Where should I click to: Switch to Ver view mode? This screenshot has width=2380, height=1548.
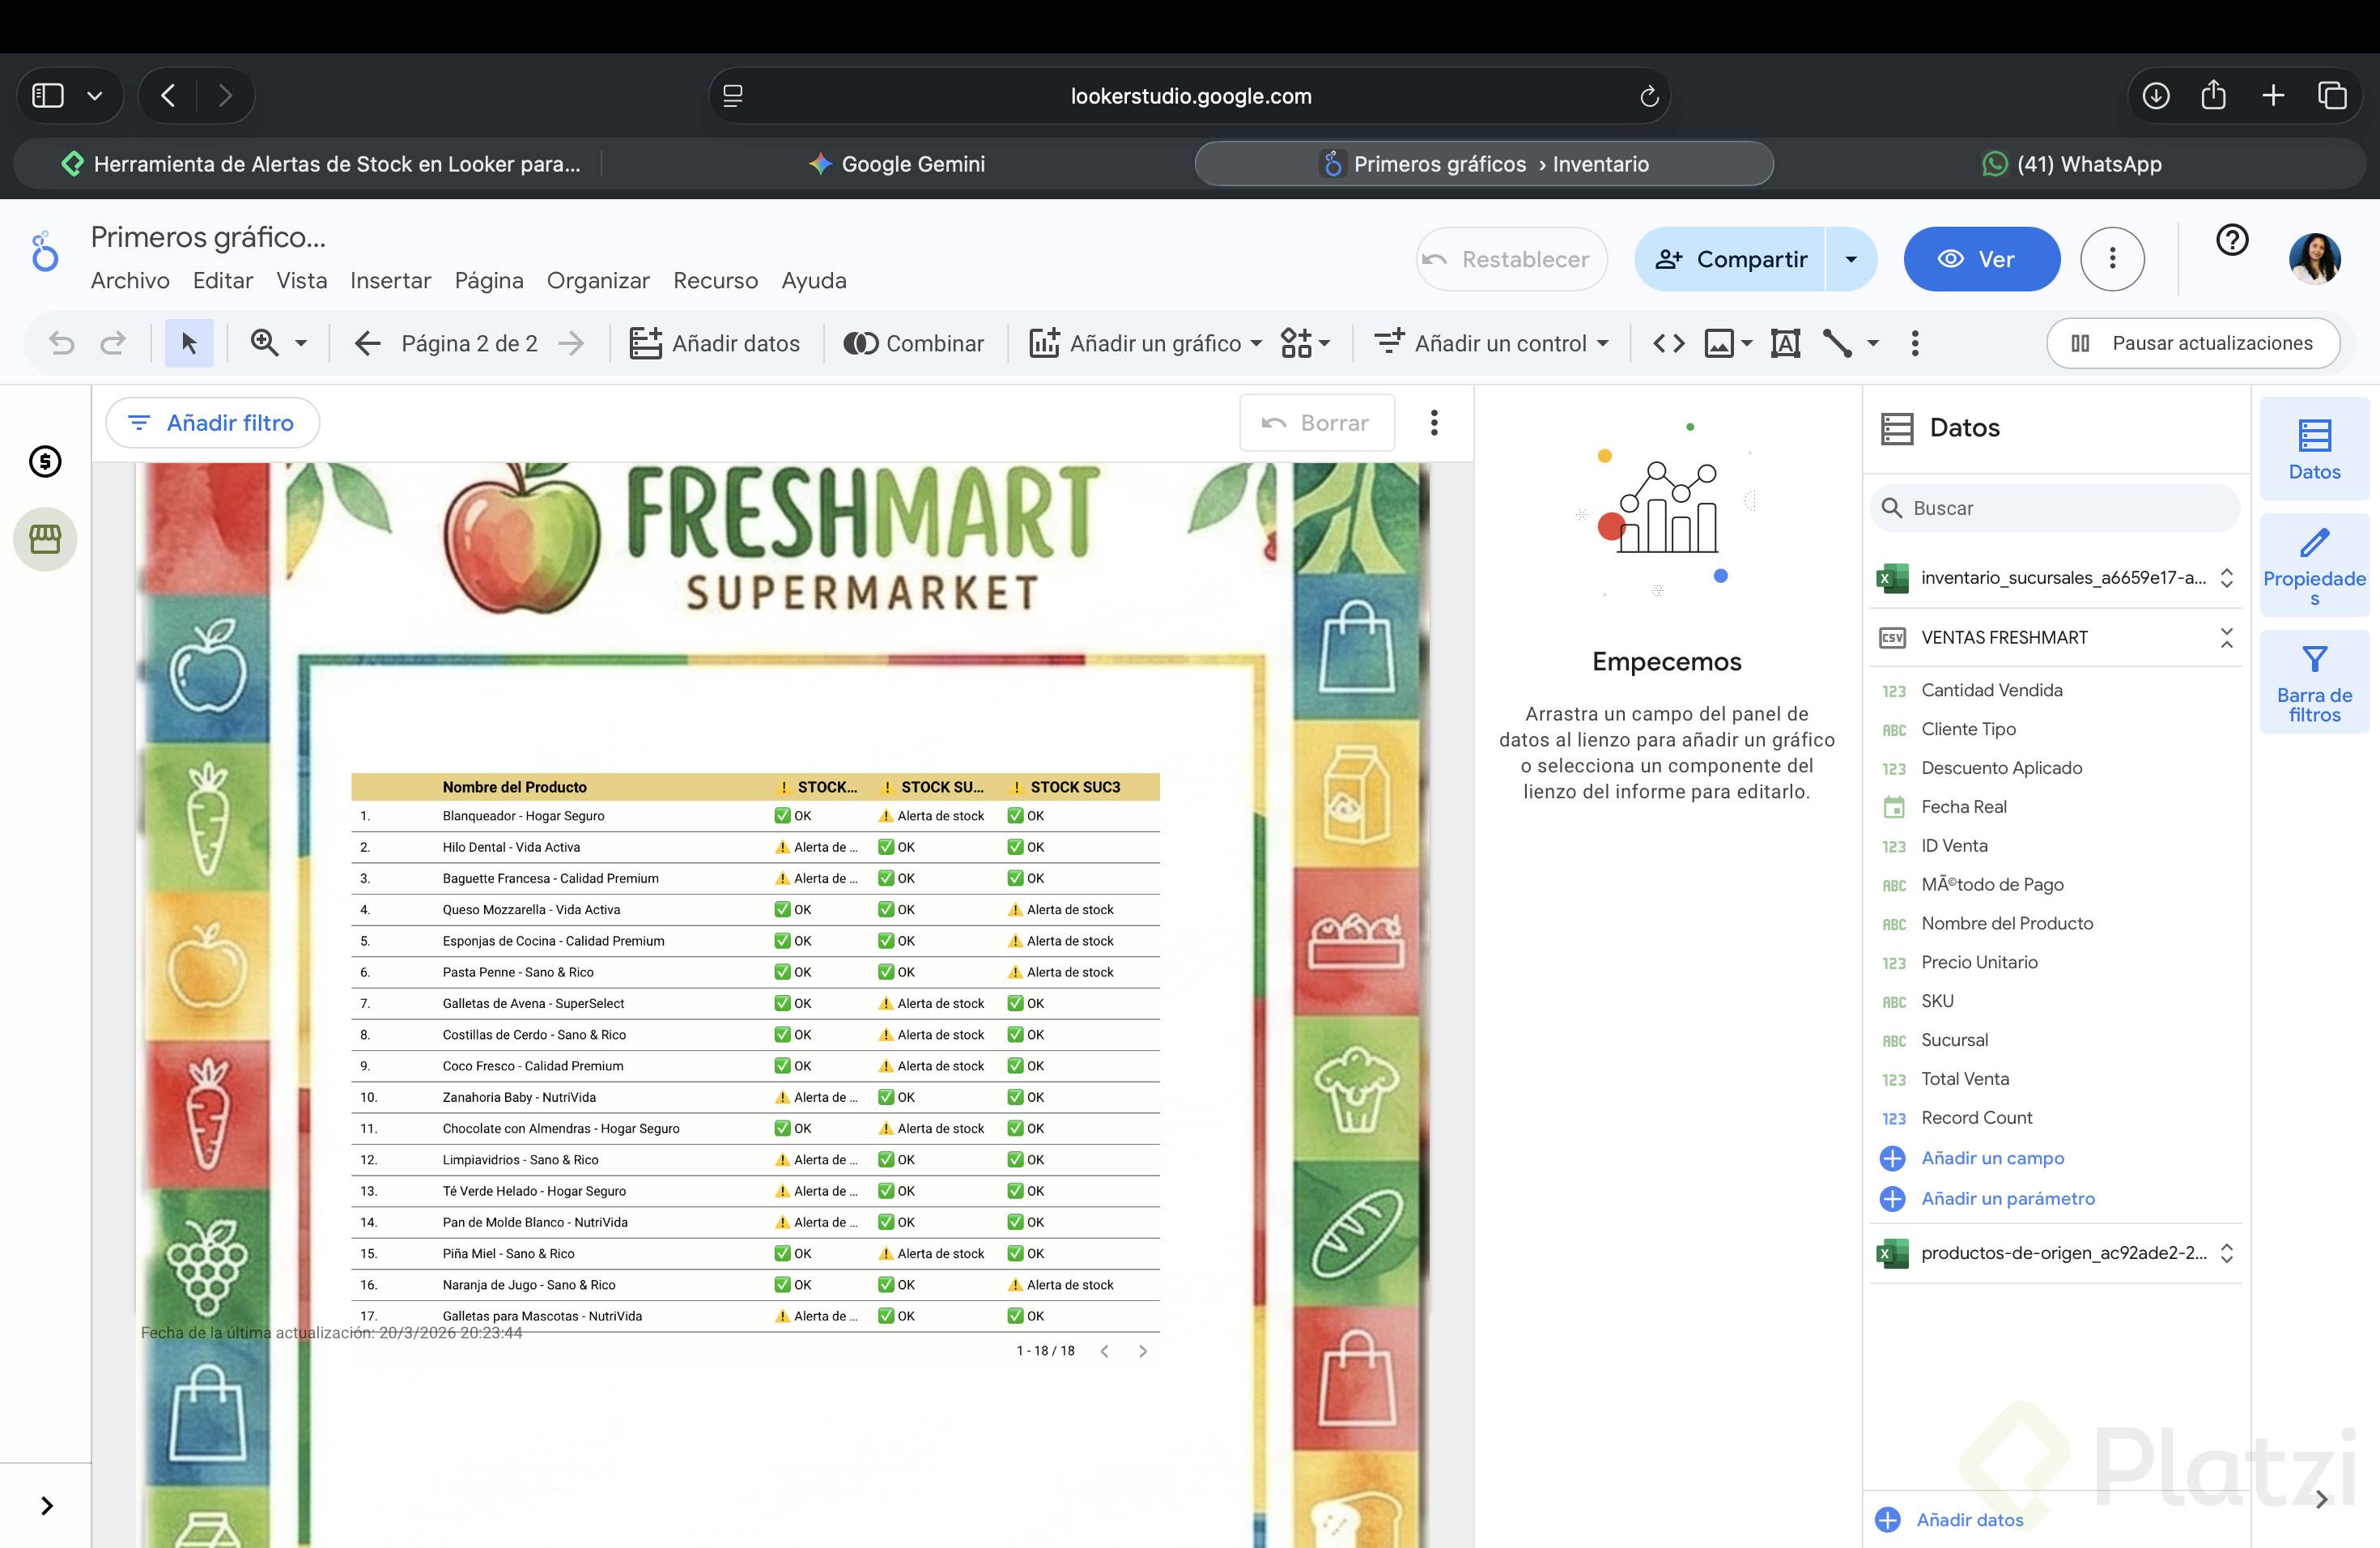[x=1980, y=259]
